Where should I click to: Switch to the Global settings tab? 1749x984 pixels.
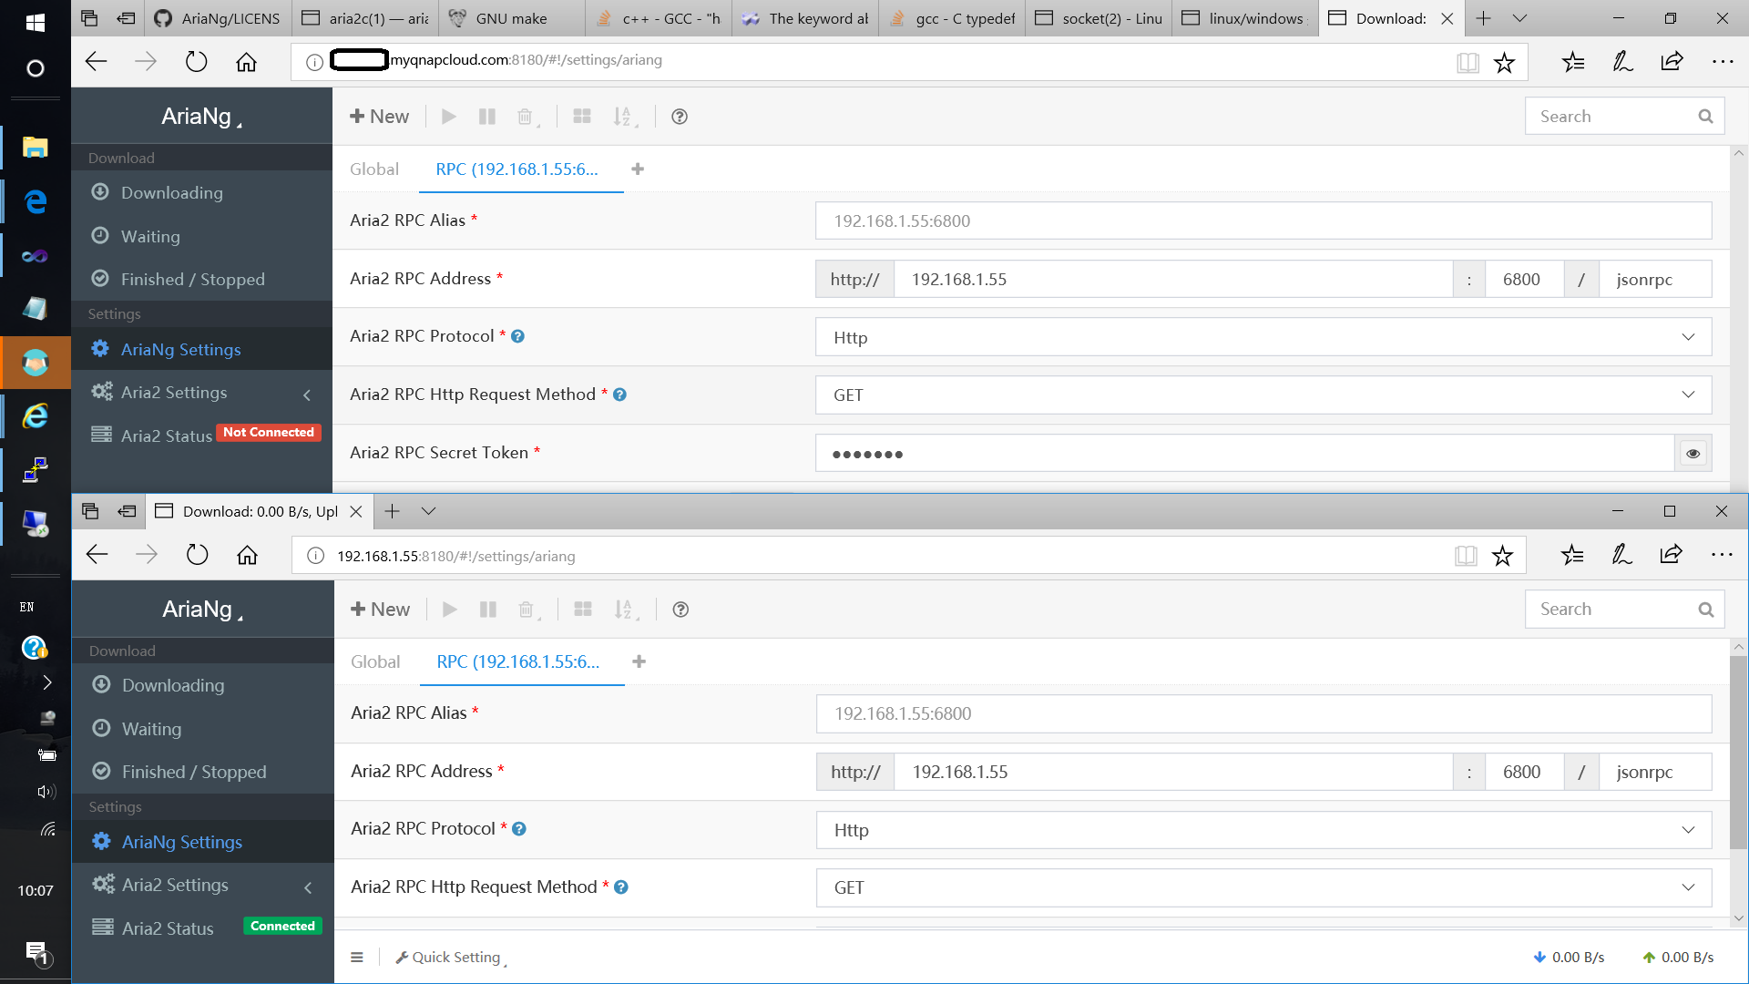tap(374, 169)
